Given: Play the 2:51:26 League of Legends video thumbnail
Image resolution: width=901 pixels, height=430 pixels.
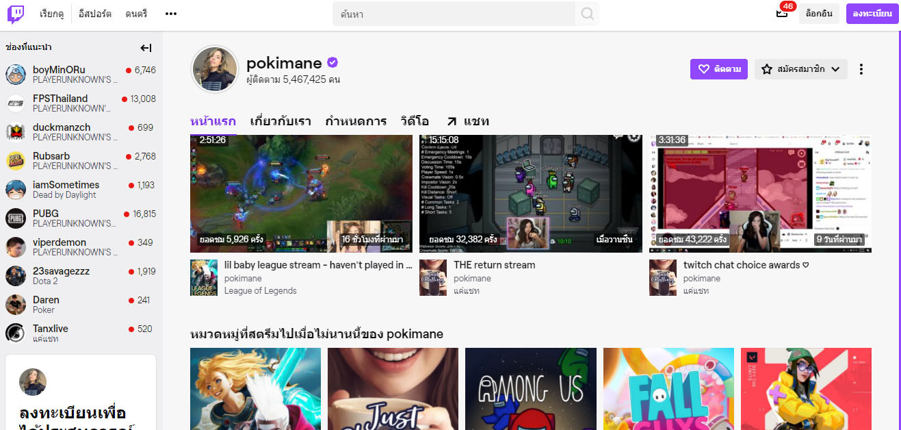Looking at the screenshot, I should 302,193.
